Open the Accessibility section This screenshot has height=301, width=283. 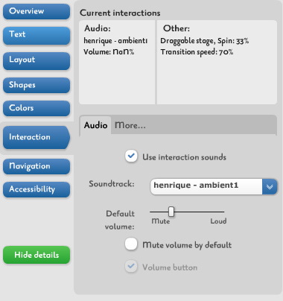[36, 189]
